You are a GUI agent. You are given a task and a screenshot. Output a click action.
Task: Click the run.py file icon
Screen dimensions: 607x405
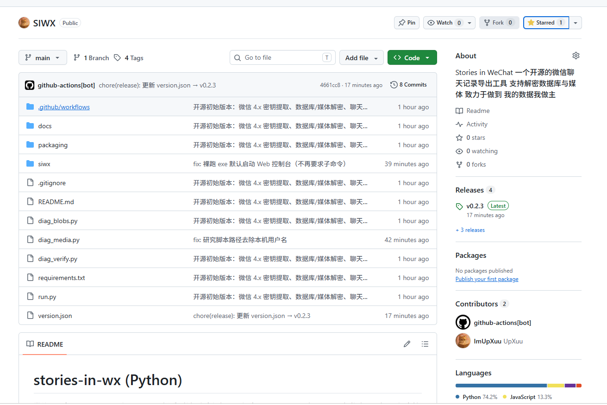click(x=31, y=297)
